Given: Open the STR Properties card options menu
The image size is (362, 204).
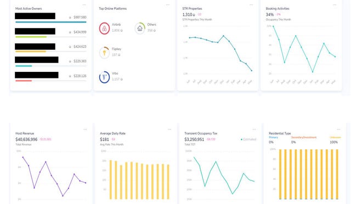Looking at the screenshot, I should 251,4.
